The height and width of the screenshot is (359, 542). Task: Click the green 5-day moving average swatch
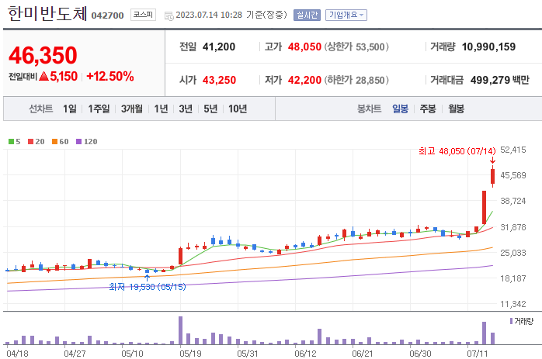[11, 142]
